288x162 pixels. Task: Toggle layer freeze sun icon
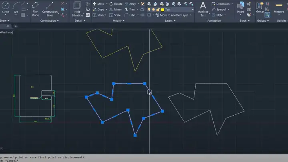(153, 10)
